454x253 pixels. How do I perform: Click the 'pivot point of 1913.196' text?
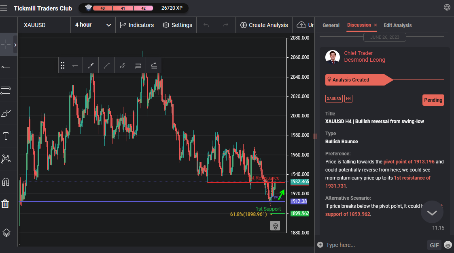[x=409, y=162]
